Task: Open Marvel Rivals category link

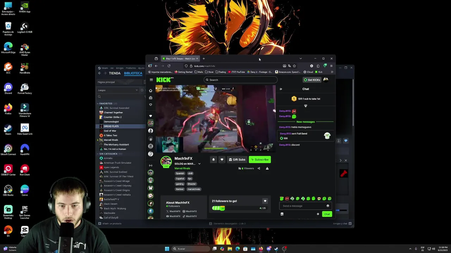Action: click(182, 168)
